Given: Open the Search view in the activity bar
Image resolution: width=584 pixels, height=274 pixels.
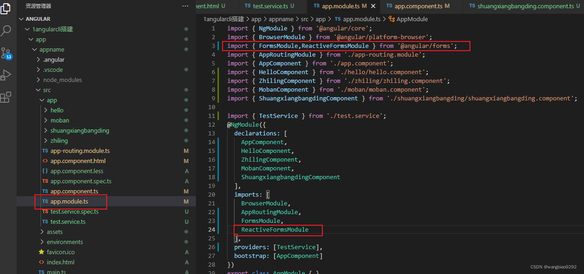Looking at the screenshot, I should pyautogui.click(x=6, y=31).
